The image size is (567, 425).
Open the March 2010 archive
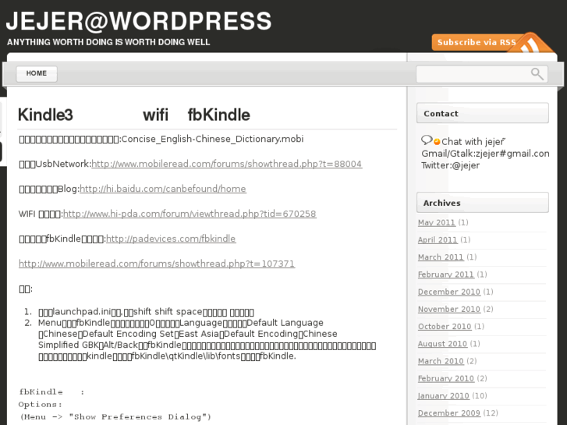coord(441,361)
